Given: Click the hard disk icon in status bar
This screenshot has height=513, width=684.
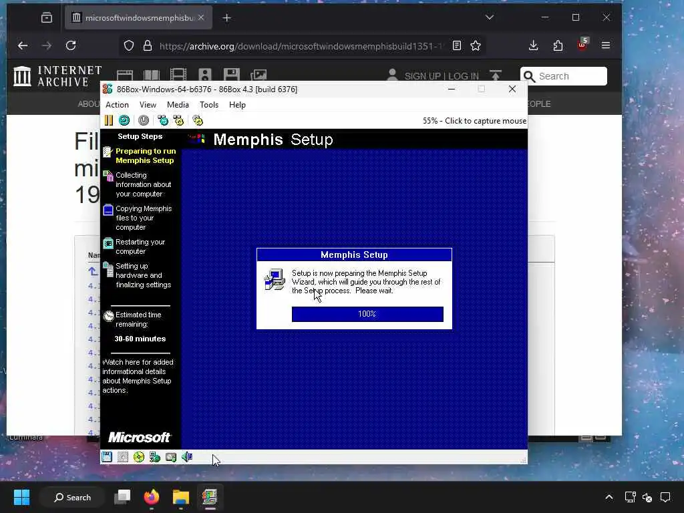Looking at the screenshot, I should click(171, 457).
